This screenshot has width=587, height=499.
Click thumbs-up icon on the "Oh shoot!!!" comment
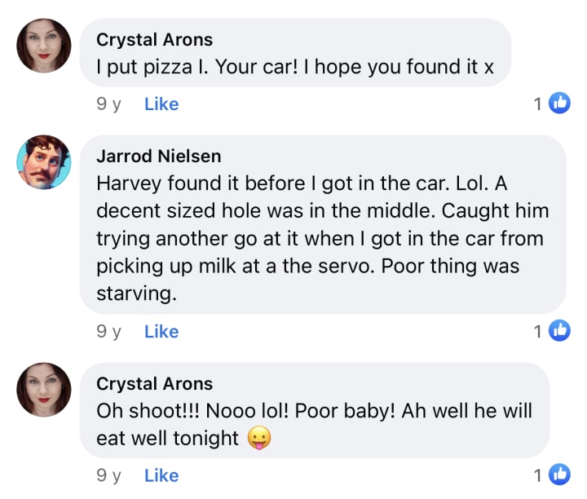pyautogui.click(x=559, y=475)
